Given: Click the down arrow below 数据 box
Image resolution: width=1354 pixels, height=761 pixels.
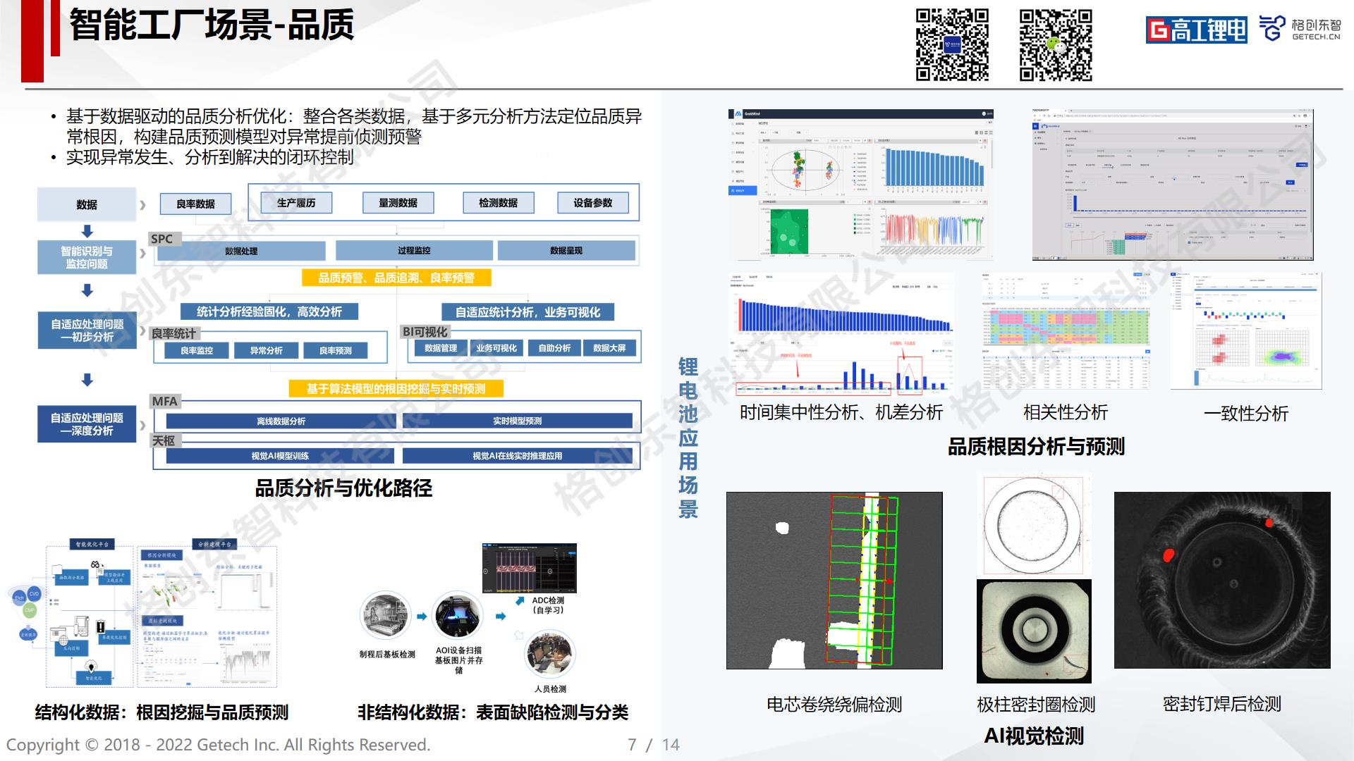Looking at the screenshot, I should [x=87, y=232].
